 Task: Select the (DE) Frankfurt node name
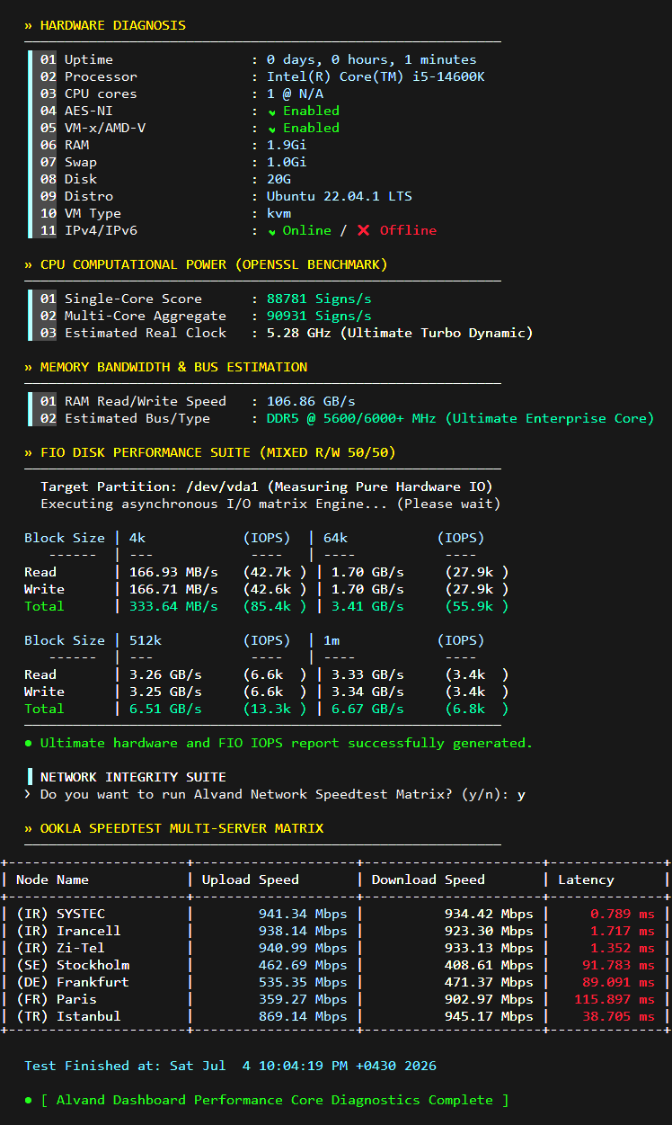pyautogui.click(x=73, y=982)
